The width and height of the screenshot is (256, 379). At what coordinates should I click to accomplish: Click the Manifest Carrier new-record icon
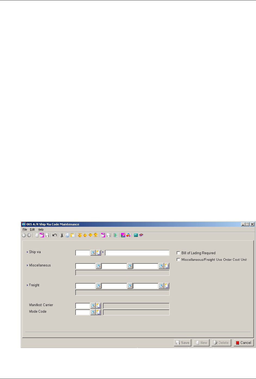pyautogui.click(x=98, y=306)
